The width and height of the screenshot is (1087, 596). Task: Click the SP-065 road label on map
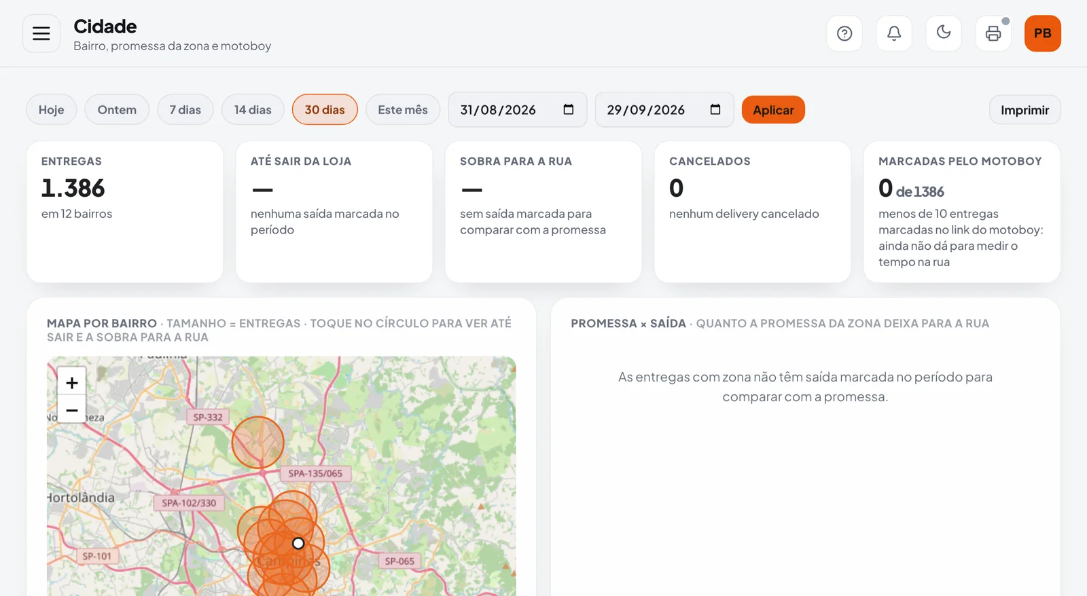(x=399, y=561)
